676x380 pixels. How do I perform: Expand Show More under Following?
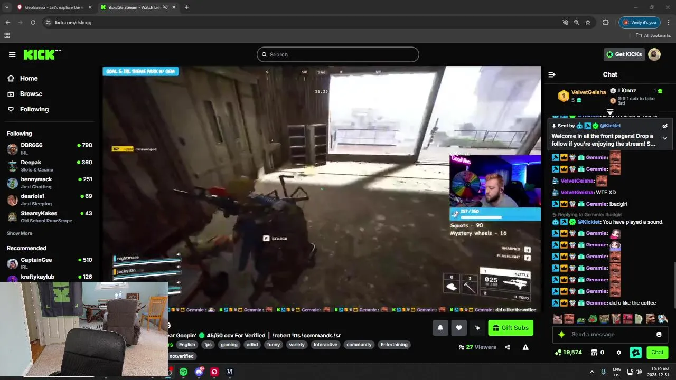[20, 233]
